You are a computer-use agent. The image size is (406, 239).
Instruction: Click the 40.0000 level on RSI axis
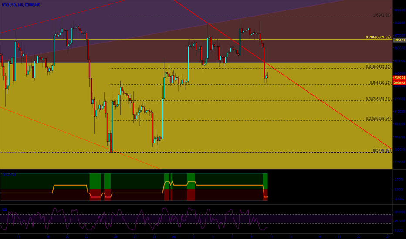coord(399,222)
